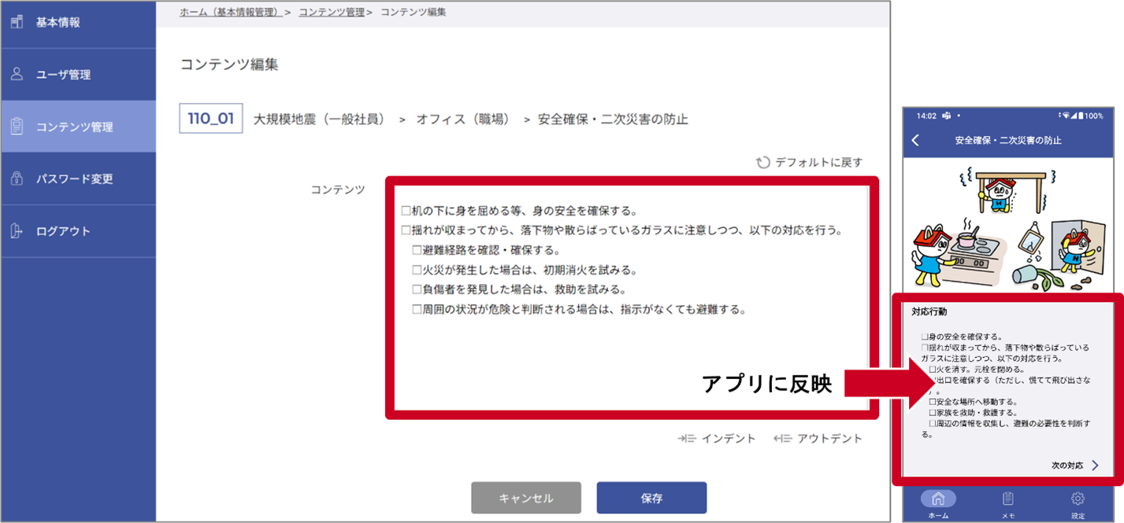Click the 110_01 content ID box
The height and width of the screenshot is (523, 1124).
click(211, 119)
